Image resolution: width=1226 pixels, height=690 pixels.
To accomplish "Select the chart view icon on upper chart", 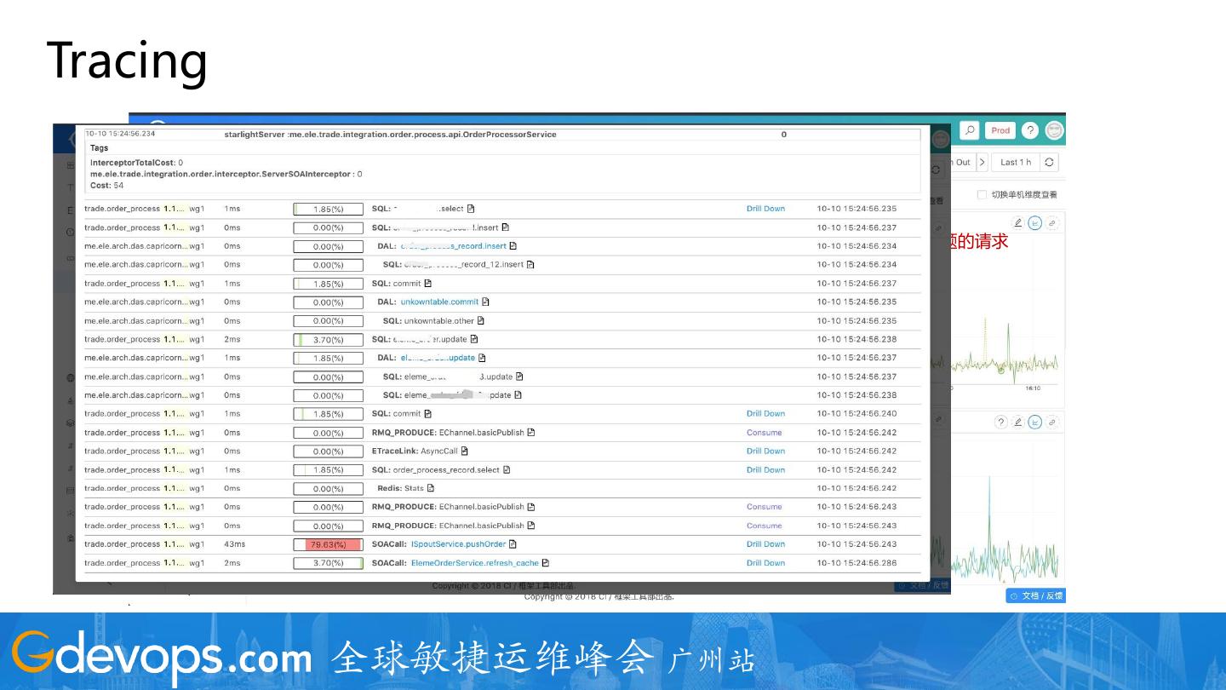I will click(1035, 223).
